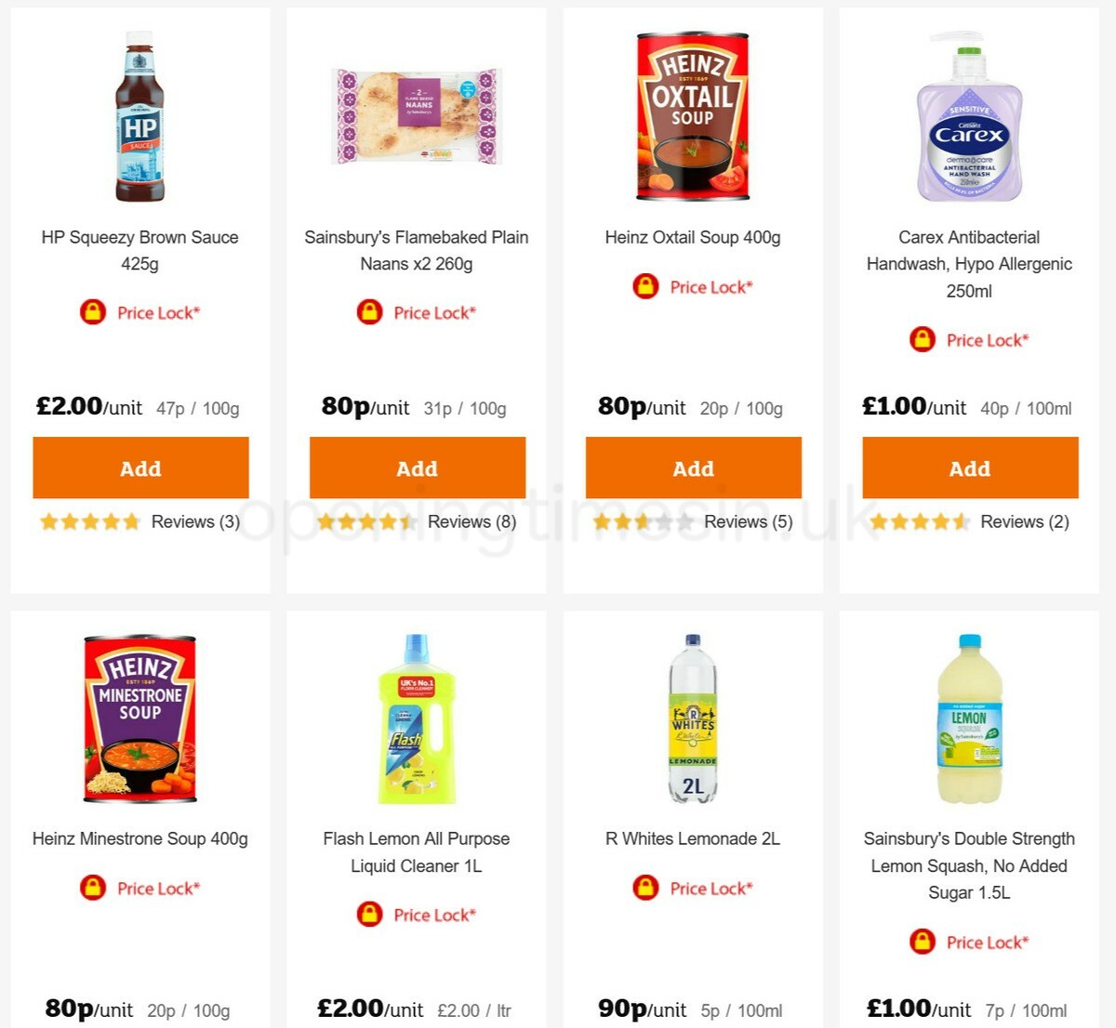Click the Price Lock padlock icon under Sainsbury's Lemon Squash

(x=921, y=942)
